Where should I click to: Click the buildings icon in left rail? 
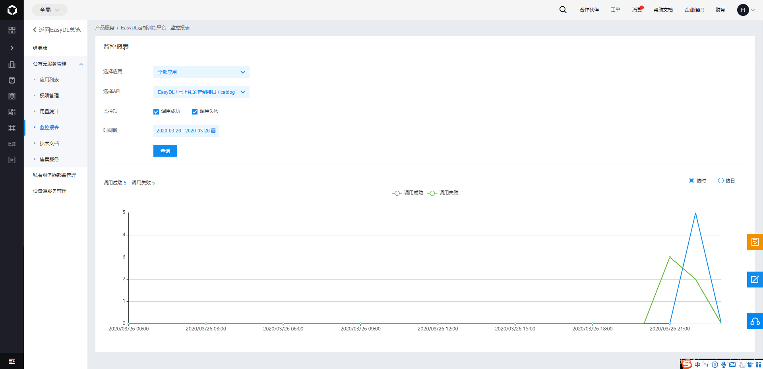point(12,64)
